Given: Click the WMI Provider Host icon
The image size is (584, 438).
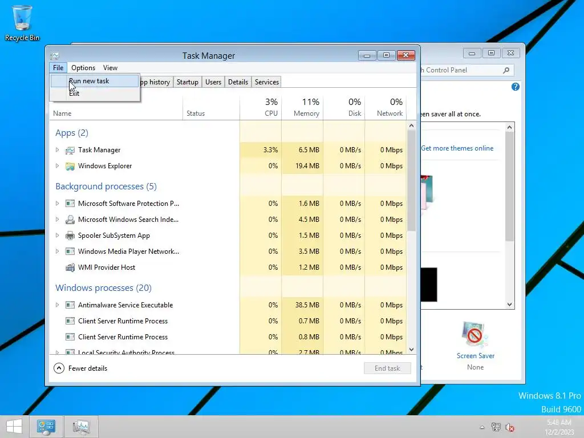Looking at the screenshot, I should pyautogui.click(x=70, y=267).
